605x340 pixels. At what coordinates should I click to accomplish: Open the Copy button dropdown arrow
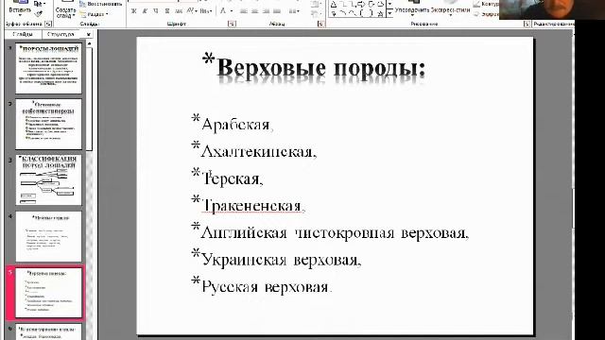[44, 4]
